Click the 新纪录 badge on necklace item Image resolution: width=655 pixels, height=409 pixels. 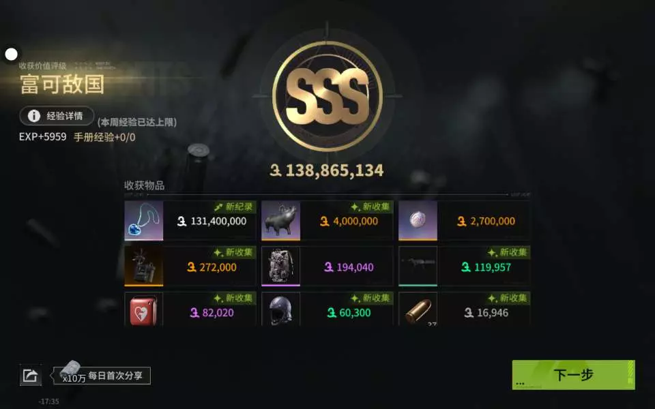(x=234, y=207)
